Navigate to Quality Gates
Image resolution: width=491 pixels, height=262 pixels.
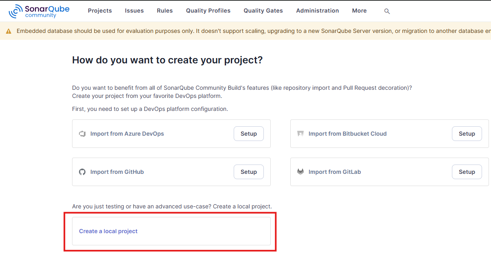263,11
